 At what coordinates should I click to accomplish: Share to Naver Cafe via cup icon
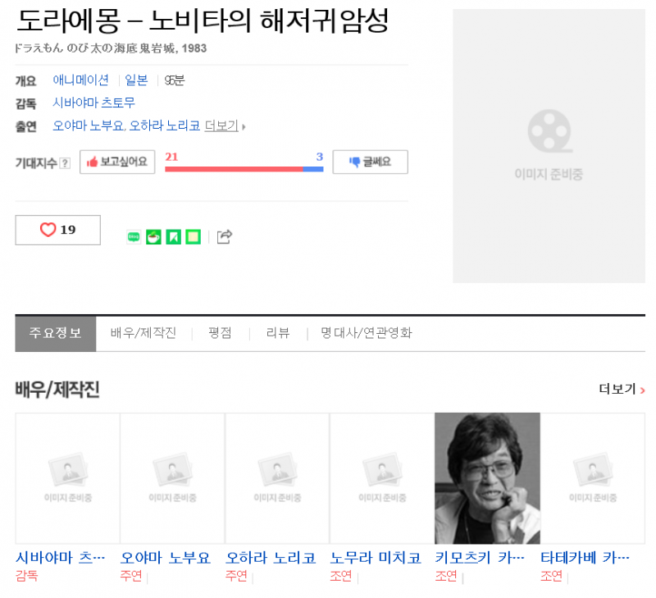153,237
